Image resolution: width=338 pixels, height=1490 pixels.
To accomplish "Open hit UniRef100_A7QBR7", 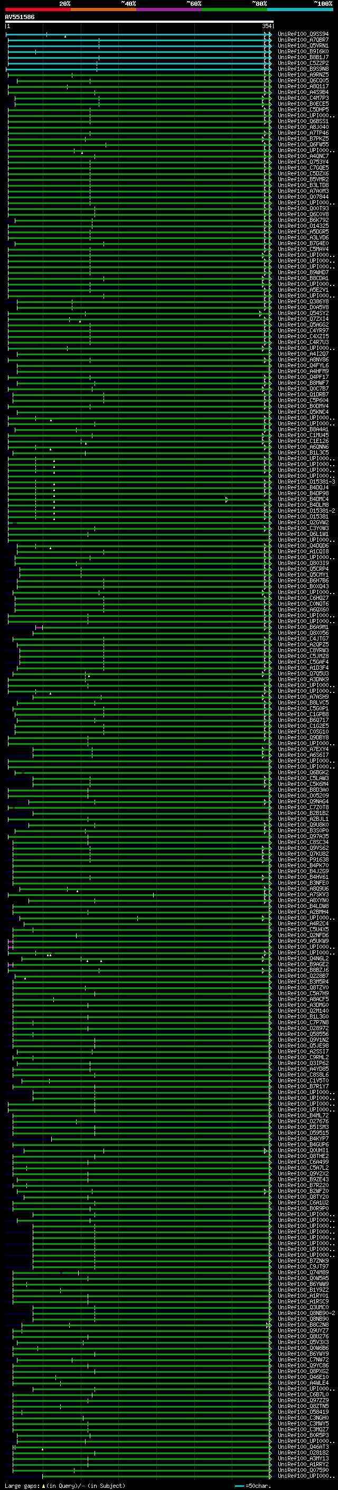I will (303, 40).
